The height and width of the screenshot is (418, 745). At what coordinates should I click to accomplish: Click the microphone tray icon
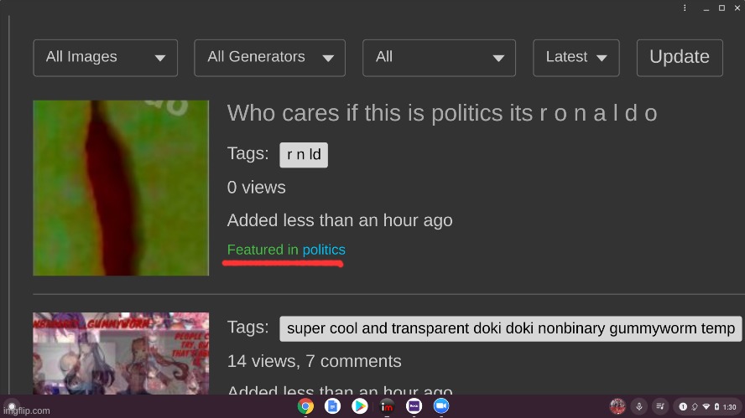(639, 406)
